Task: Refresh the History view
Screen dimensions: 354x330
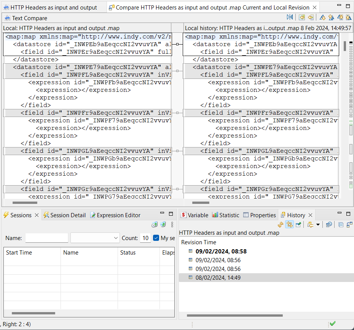Action: (x=281, y=224)
